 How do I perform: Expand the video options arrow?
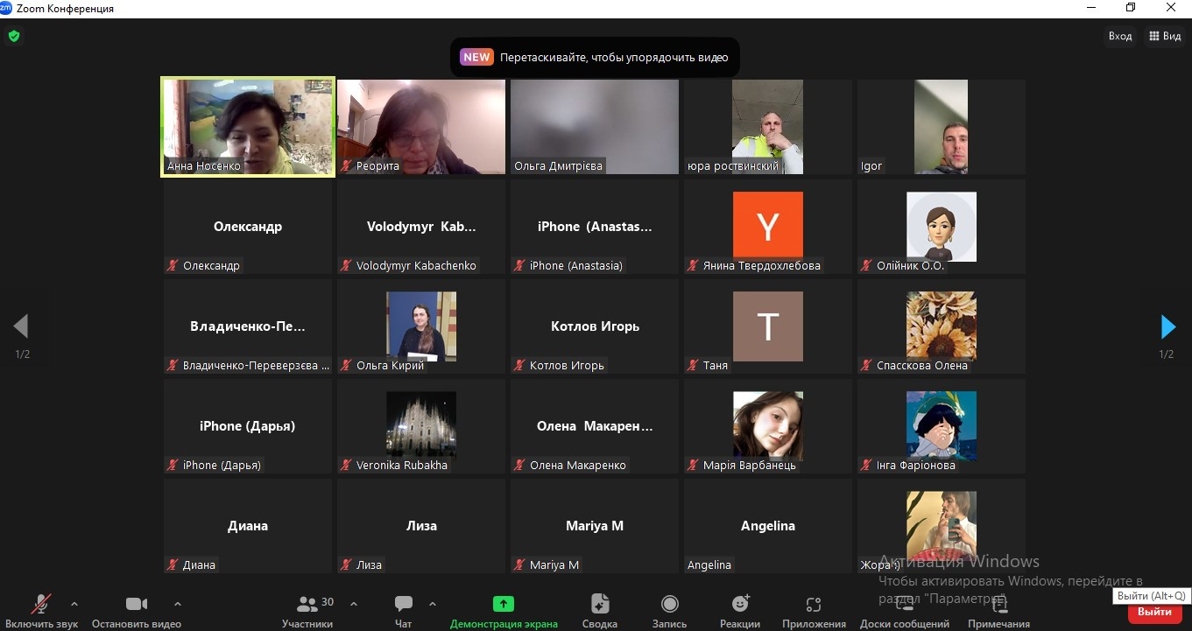click(x=178, y=604)
